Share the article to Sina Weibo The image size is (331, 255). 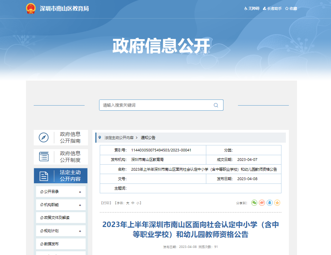tap(262, 203)
